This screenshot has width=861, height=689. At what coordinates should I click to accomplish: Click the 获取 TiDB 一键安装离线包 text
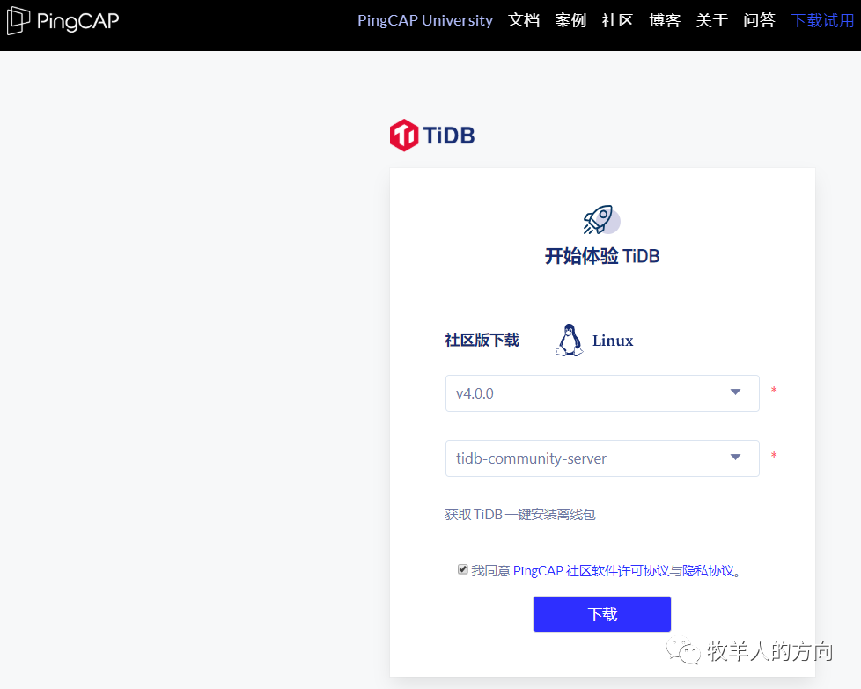click(x=520, y=515)
